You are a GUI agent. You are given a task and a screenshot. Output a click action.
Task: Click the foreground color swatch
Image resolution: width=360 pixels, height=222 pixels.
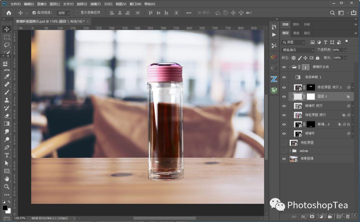5,208
